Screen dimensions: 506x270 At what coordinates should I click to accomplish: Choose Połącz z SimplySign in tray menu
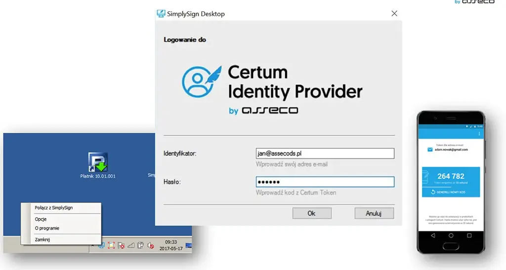pos(53,208)
